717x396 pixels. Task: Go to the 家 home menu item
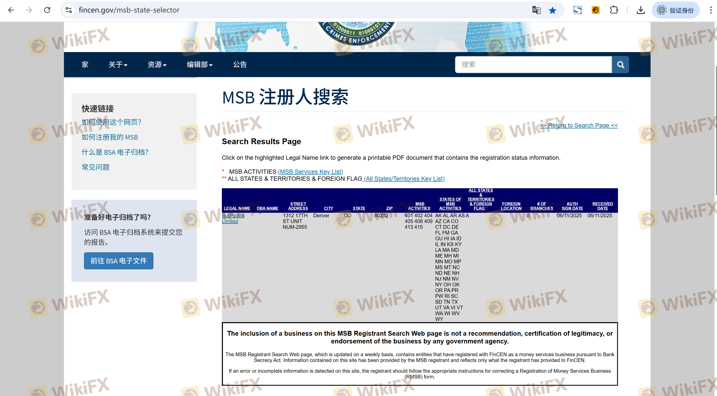pyautogui.click(x=85, y=65)
